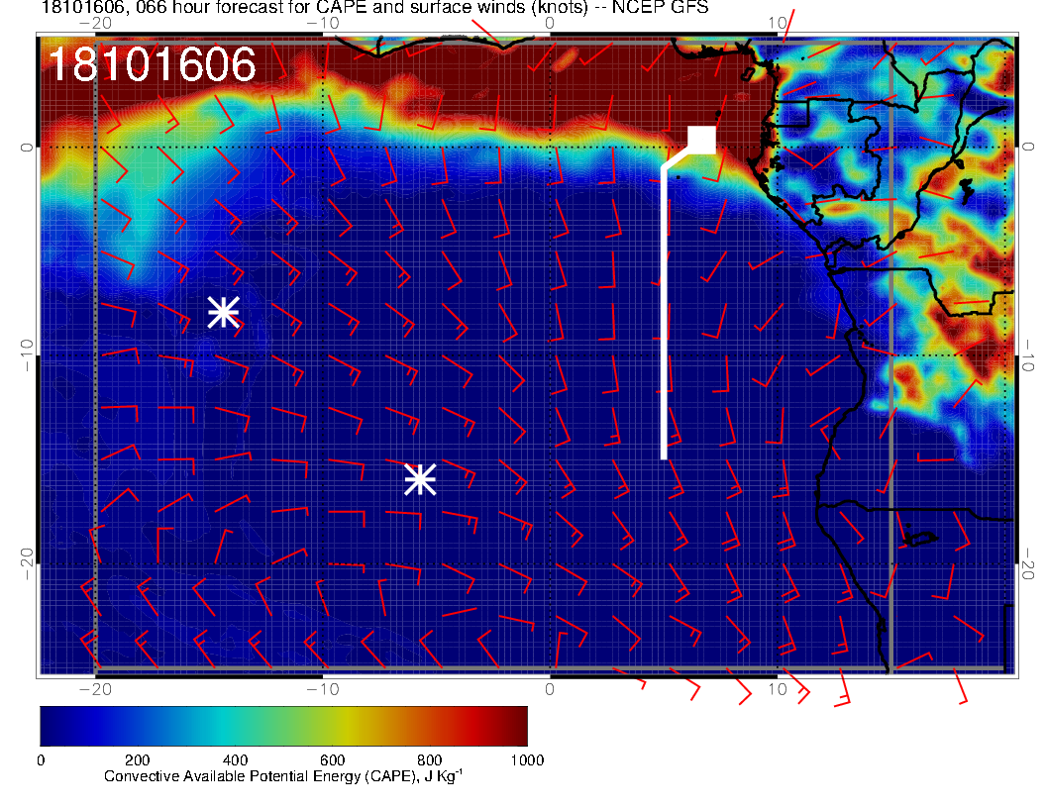Select the "1000" colorbar tick label
The image size is (1046, 808).
(526, 759)
